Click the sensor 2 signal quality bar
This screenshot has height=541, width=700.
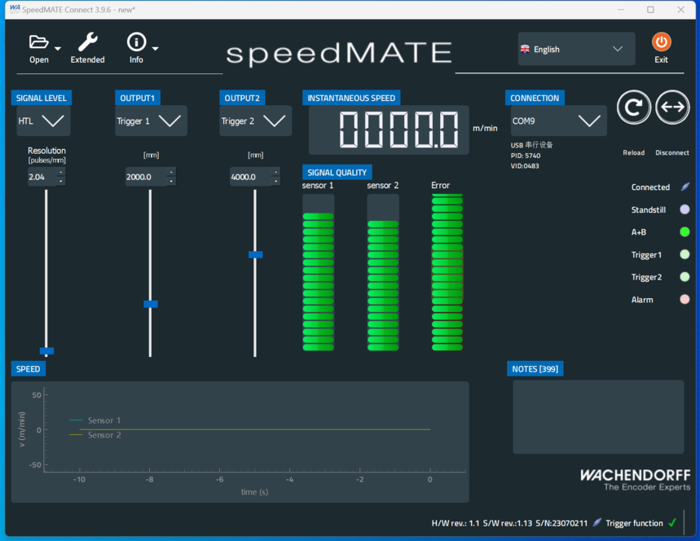click(383, 272)
